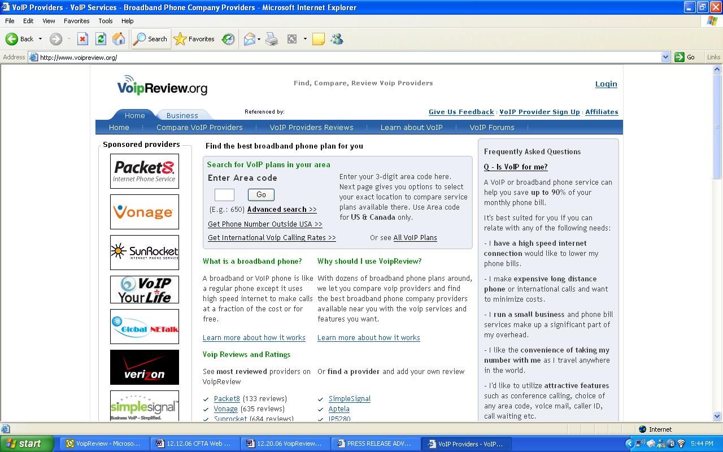723x452 pixels.
Task: Click the toolbar icon right of Print
Action: pos(292,39)
